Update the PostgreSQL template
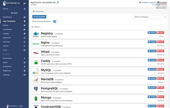 152,87
